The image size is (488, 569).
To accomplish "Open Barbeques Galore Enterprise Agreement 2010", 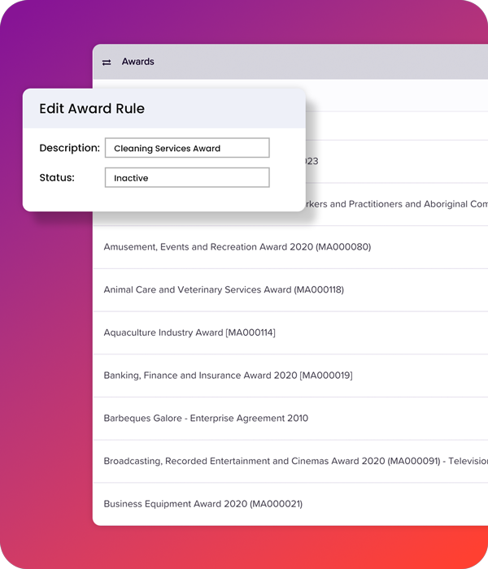I will pos(206,419).
